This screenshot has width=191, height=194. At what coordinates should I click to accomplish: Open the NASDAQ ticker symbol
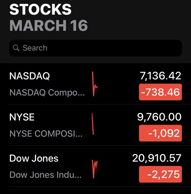click(29, 76)
